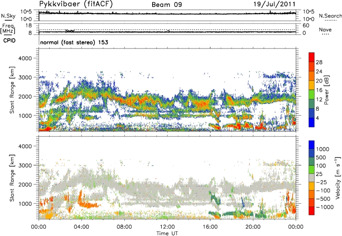Image resolution: width=342 pixels, height=236 pixels.
Task: Click the 3000 tick of velocity panel
Action: (x=25, y=165)
